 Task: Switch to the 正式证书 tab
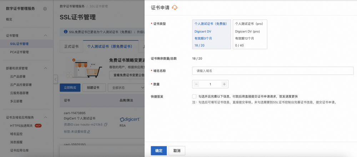coord(71,47)
